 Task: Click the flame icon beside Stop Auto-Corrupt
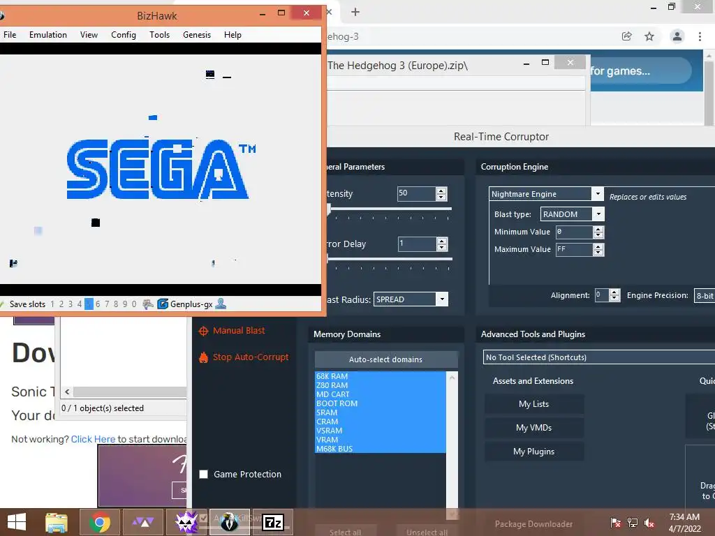tap(203, 357)
